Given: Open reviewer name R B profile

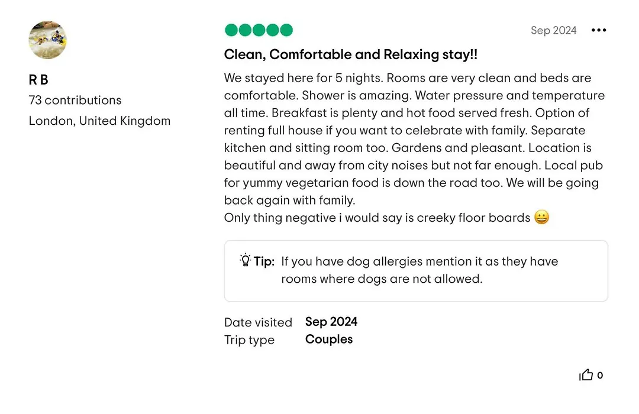Looking at the screenshot, I should [x=38, y=79].
